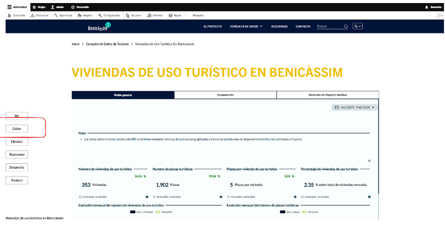Click the Nota section heading
The image size is (445, 228).
82,133
